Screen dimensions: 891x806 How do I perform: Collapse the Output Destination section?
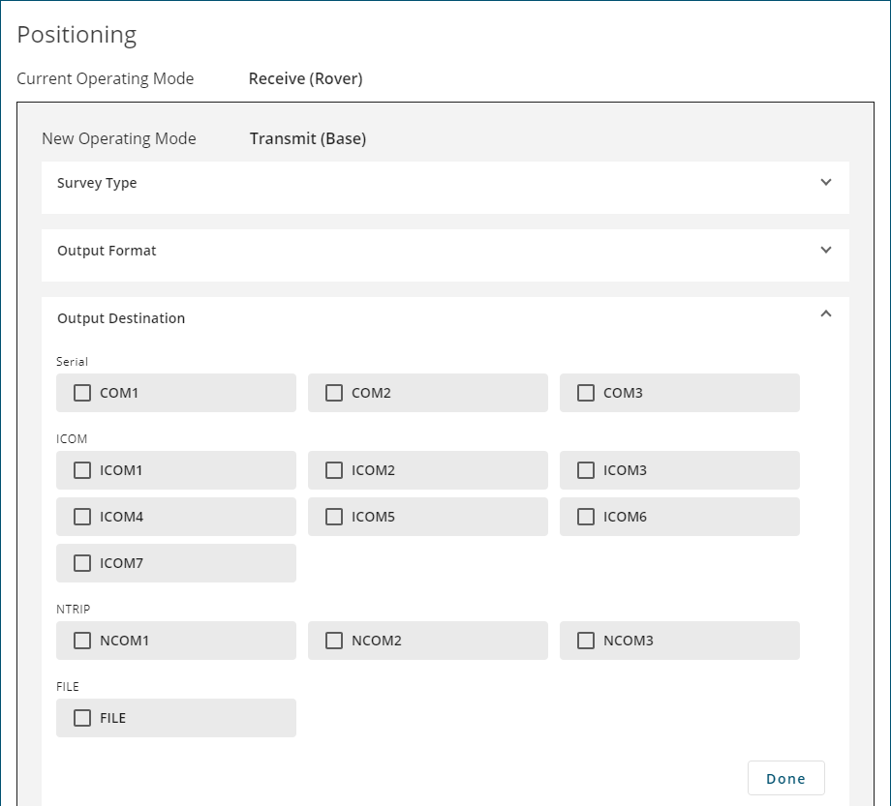[x=826, y=313]
